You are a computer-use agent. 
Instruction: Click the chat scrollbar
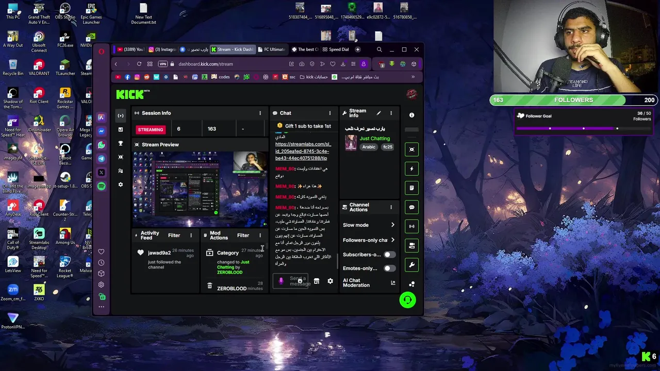point(338,261)
